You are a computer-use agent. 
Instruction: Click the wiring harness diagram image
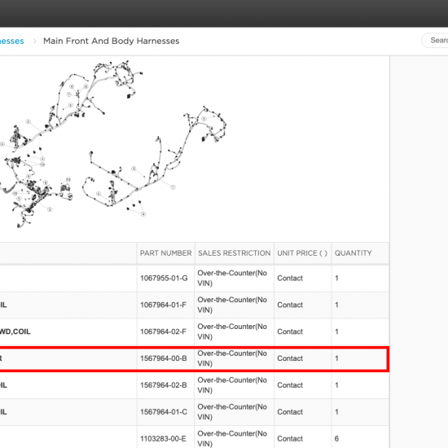point(113,144)
